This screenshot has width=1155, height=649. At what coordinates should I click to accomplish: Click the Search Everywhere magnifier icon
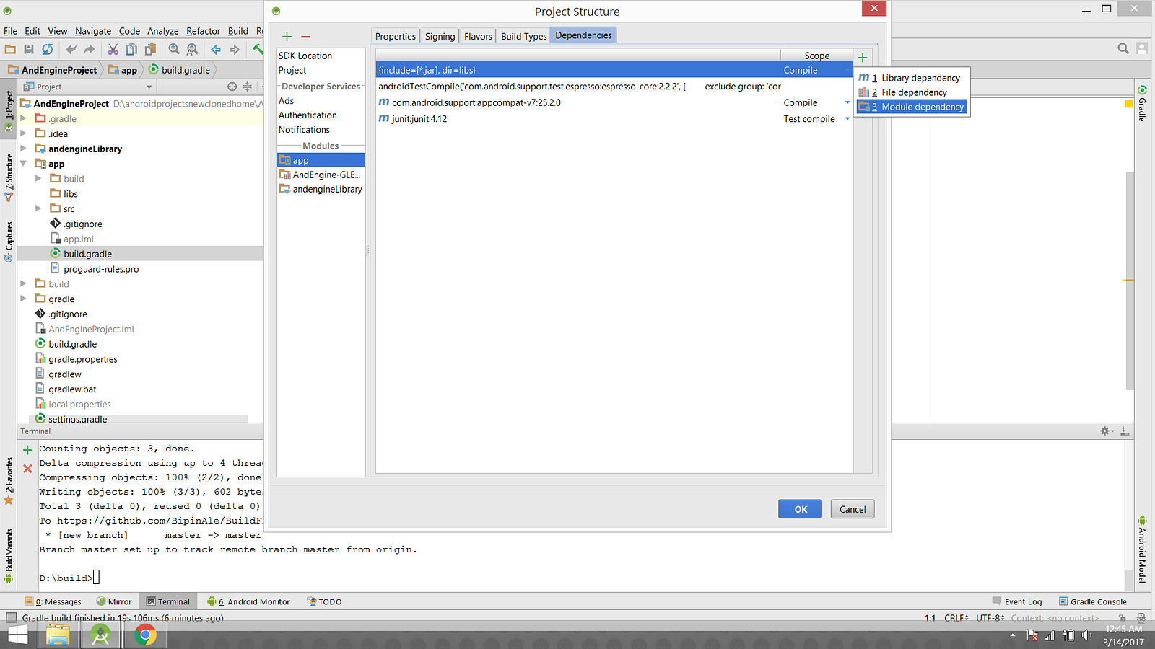click(1123, 48)
